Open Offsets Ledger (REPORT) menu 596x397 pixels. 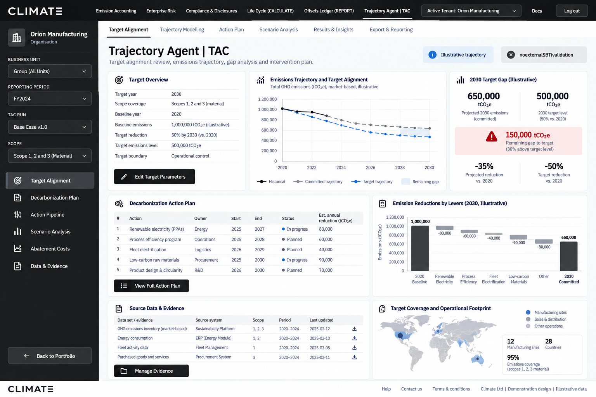329,11
